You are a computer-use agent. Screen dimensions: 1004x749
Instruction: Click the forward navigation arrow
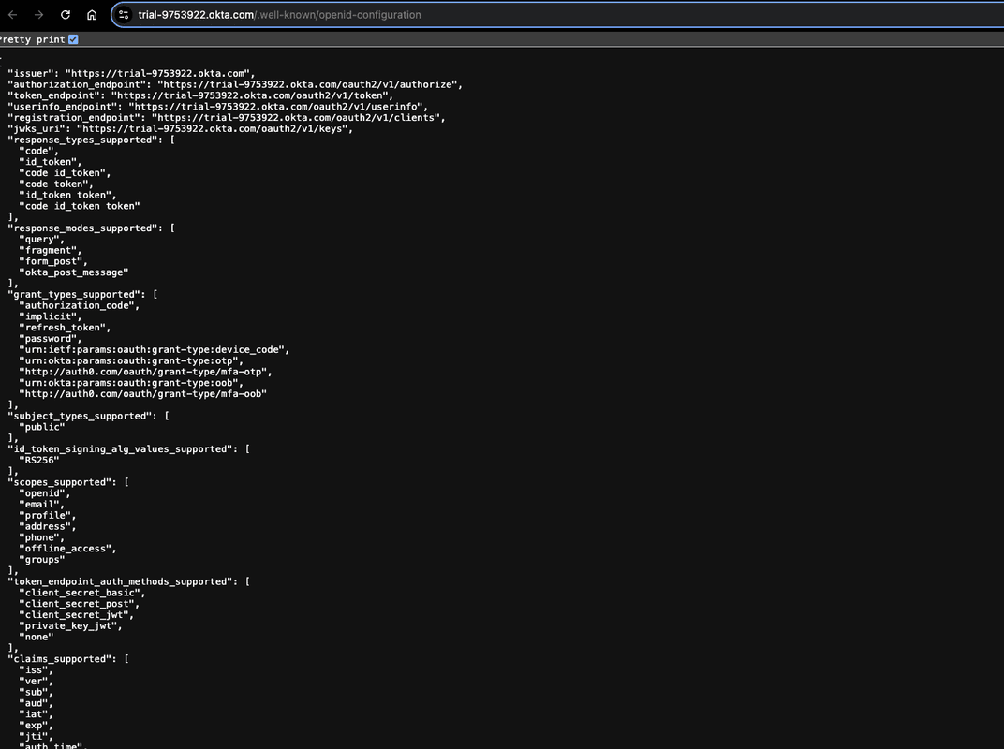pyautogui.click(x=37, y=14)
